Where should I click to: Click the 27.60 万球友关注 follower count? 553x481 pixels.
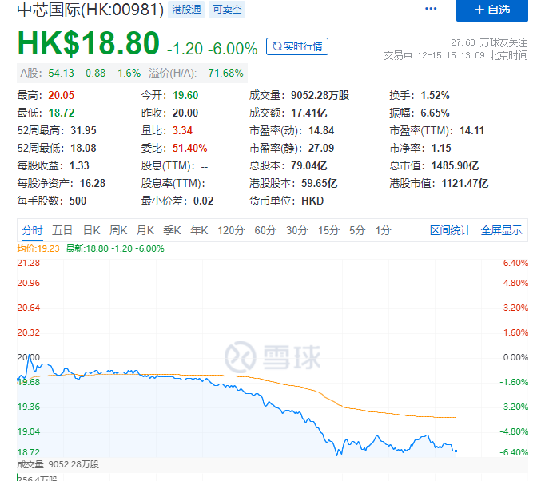pos(489,42)
